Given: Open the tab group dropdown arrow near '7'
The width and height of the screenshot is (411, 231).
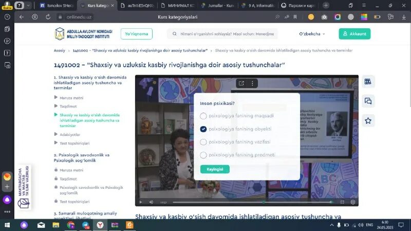Looking at the screenshot, I should click(28, 6).
